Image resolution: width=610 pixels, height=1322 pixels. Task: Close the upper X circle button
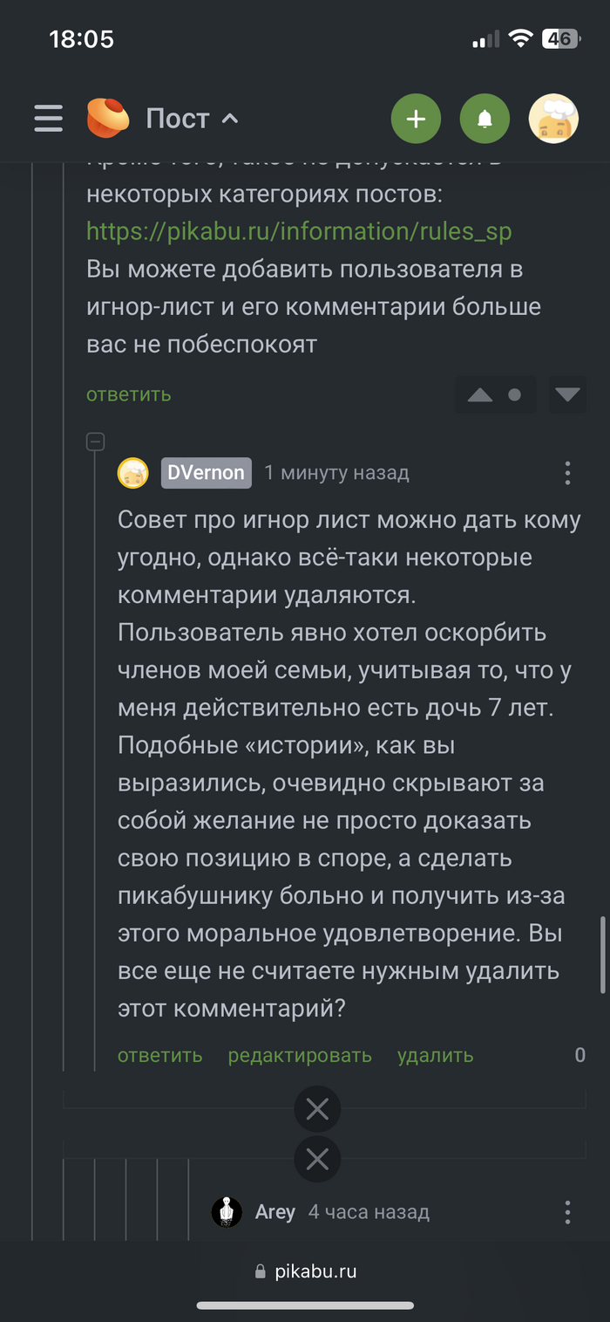[x=317, y=1109]
